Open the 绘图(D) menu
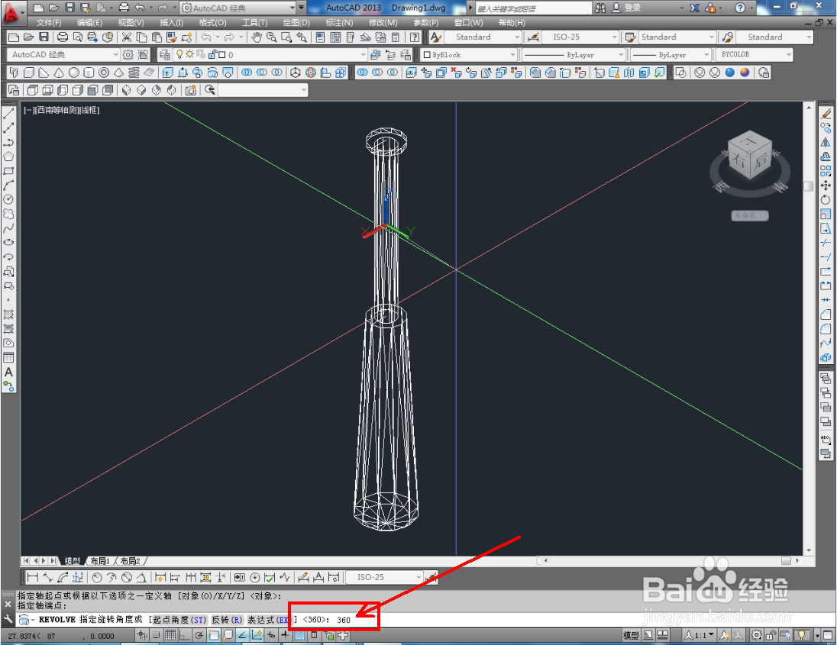 (x=296, y=22)
